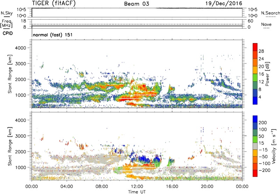Image resolution: width=280 pixels, height=194 pixels.
Task: Click the '4' label on Power colorbar
Action: 260,97
